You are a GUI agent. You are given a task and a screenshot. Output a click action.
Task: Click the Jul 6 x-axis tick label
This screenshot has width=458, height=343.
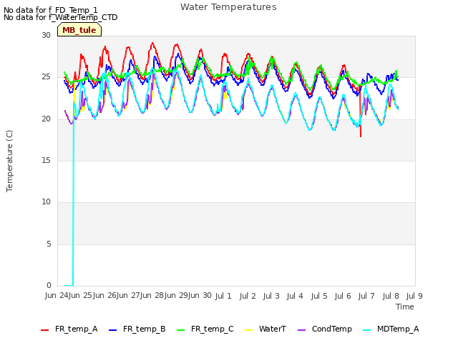[343, 296]
